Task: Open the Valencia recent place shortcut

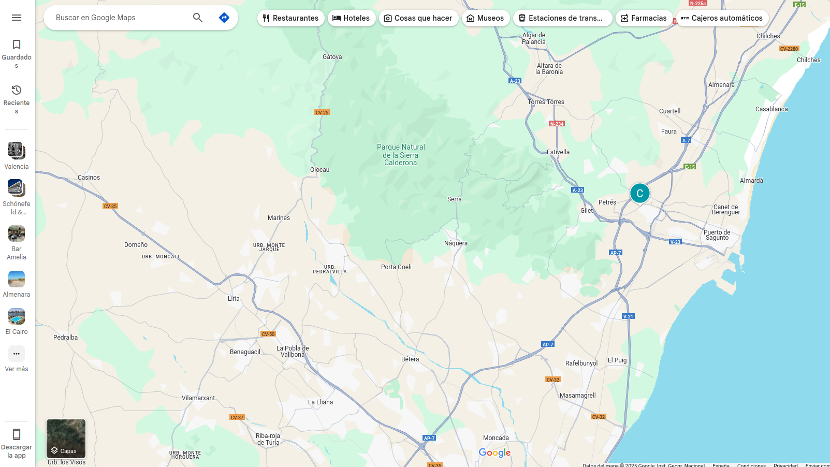Action: point(17,152)
